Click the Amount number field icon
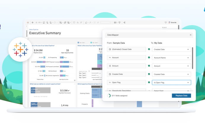 pyautogui.click(x=110, y=66)
